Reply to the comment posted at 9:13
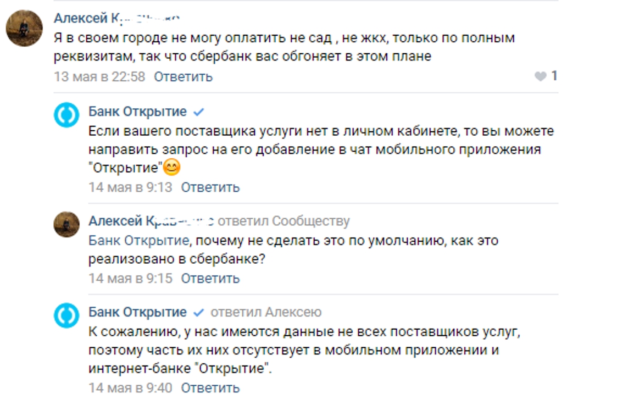617x394 pixels. tap(210, 187)
